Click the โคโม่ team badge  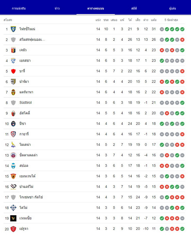click(x=13, y=208)
